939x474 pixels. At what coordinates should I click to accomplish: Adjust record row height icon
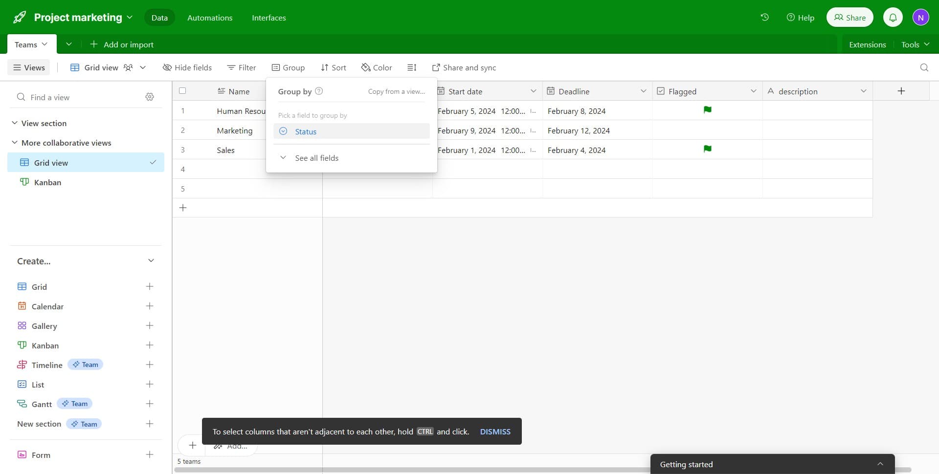[412, 67]
